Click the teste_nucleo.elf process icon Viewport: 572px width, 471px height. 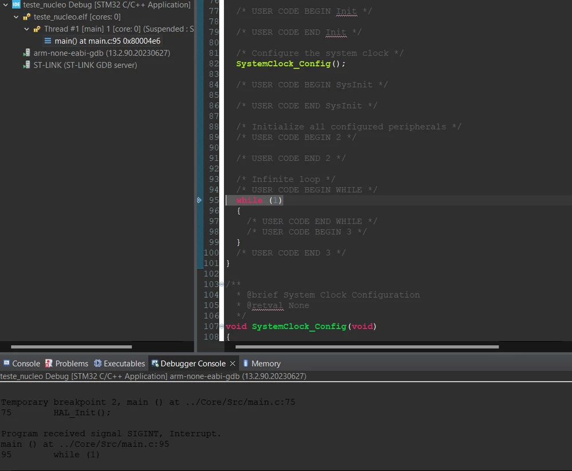pos(27,17)
